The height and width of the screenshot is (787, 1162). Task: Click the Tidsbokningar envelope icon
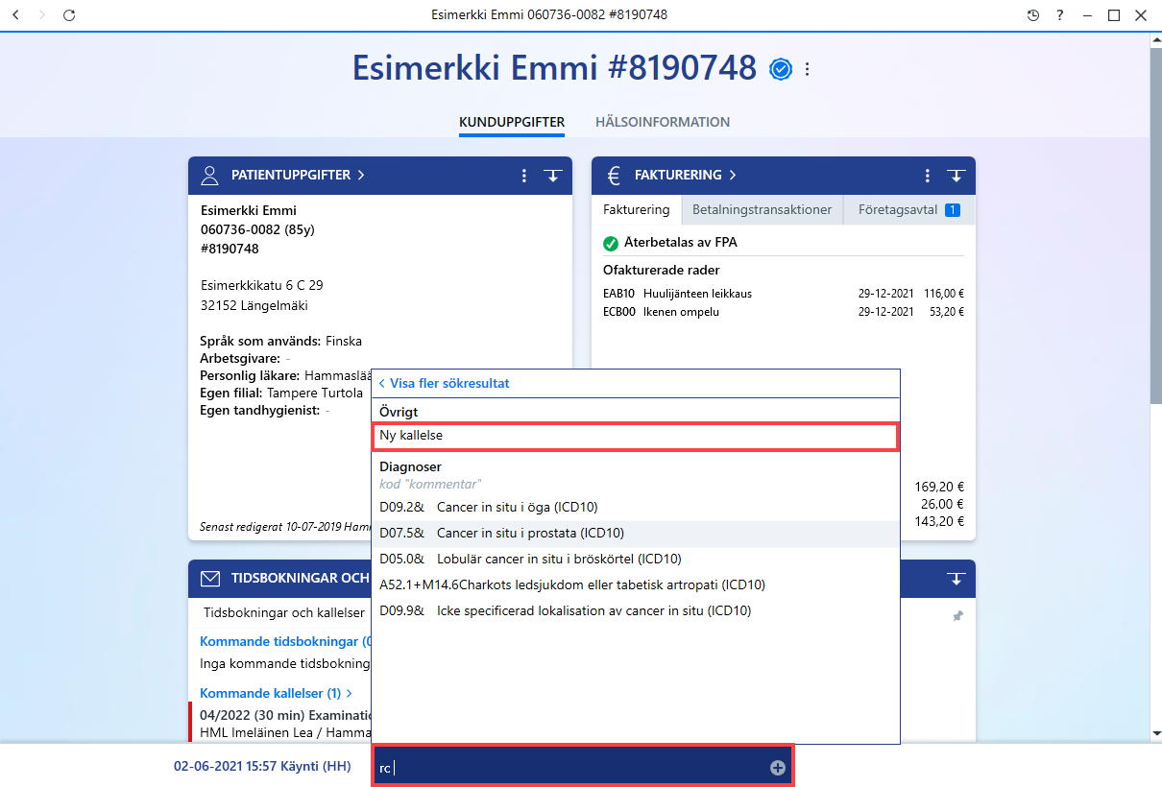pos(209,579)
